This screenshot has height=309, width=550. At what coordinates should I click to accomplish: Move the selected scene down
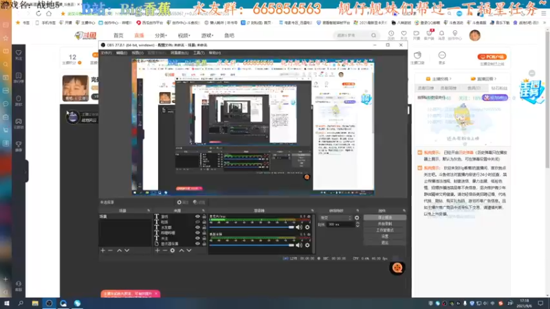(127, 251)
